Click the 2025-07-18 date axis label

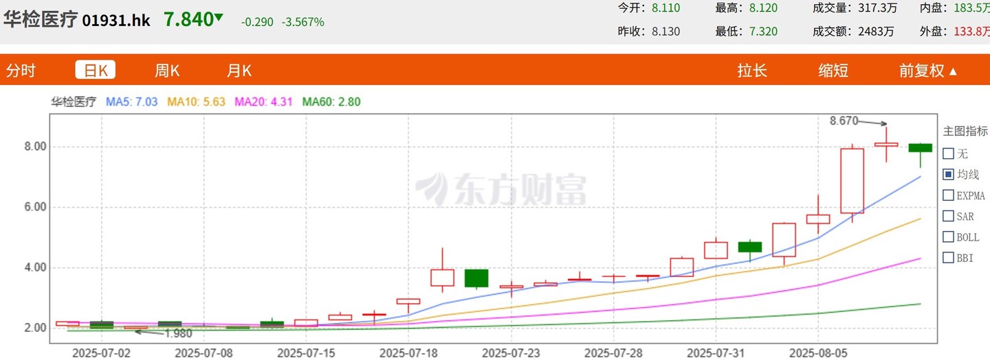408,352
